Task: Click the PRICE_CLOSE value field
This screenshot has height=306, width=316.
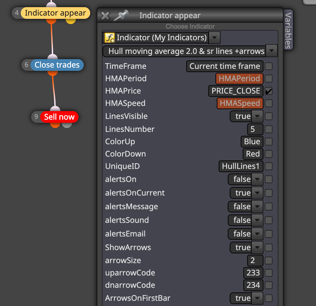Action: click(236, 91)
